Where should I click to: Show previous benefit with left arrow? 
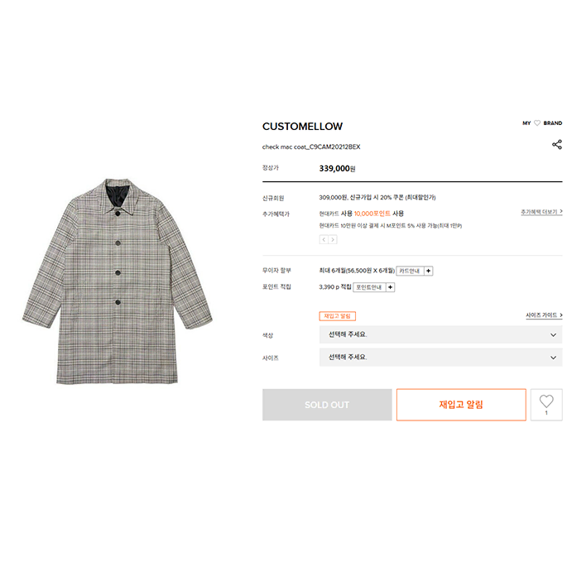324,239
